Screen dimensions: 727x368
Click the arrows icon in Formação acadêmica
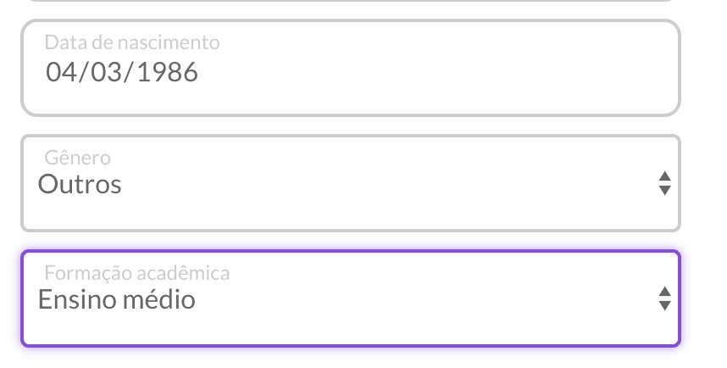[665, 298]
